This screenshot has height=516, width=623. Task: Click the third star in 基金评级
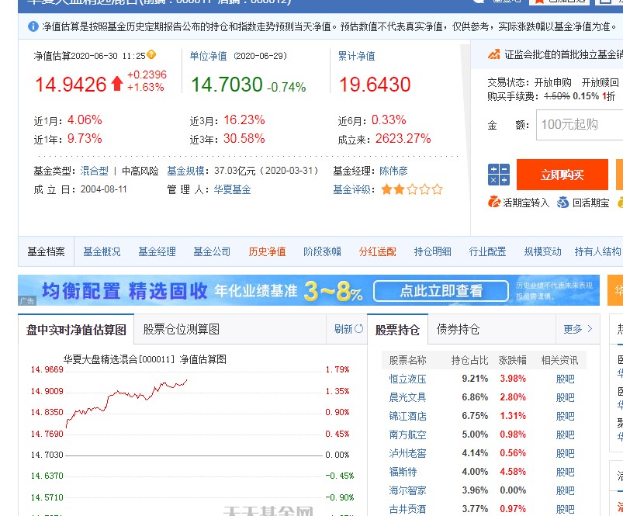tap(414, 188)
